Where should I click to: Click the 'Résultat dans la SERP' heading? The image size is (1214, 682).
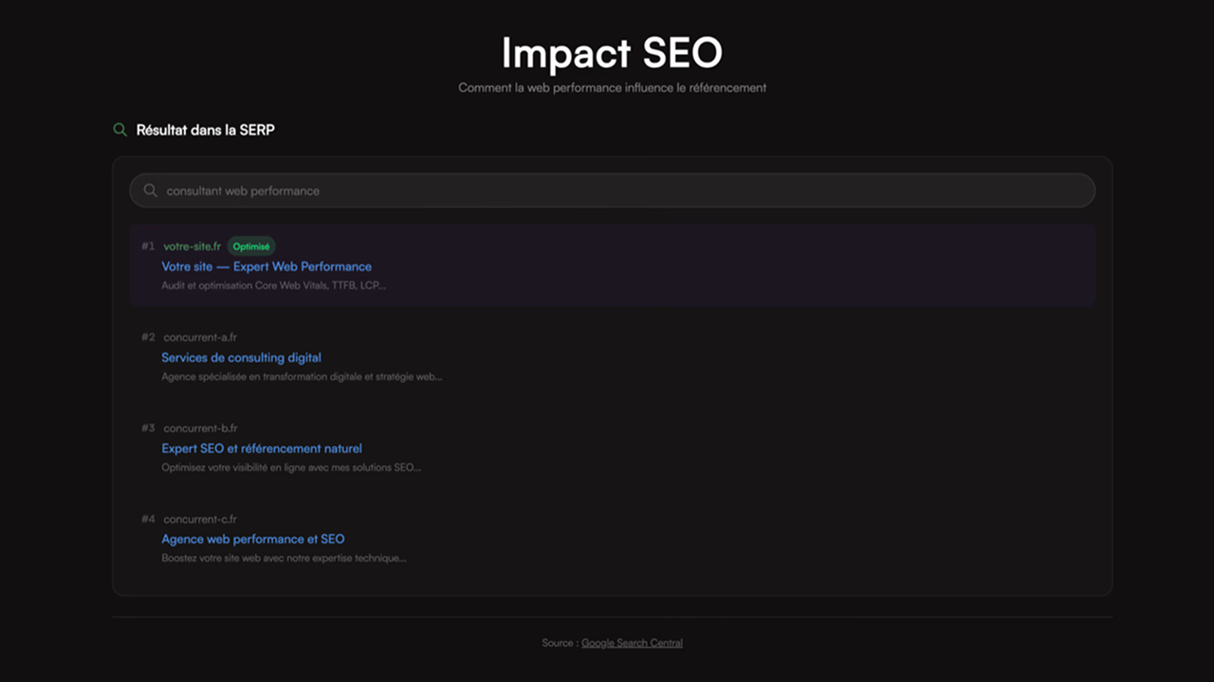pyautogui.click(x=206, y=130)
